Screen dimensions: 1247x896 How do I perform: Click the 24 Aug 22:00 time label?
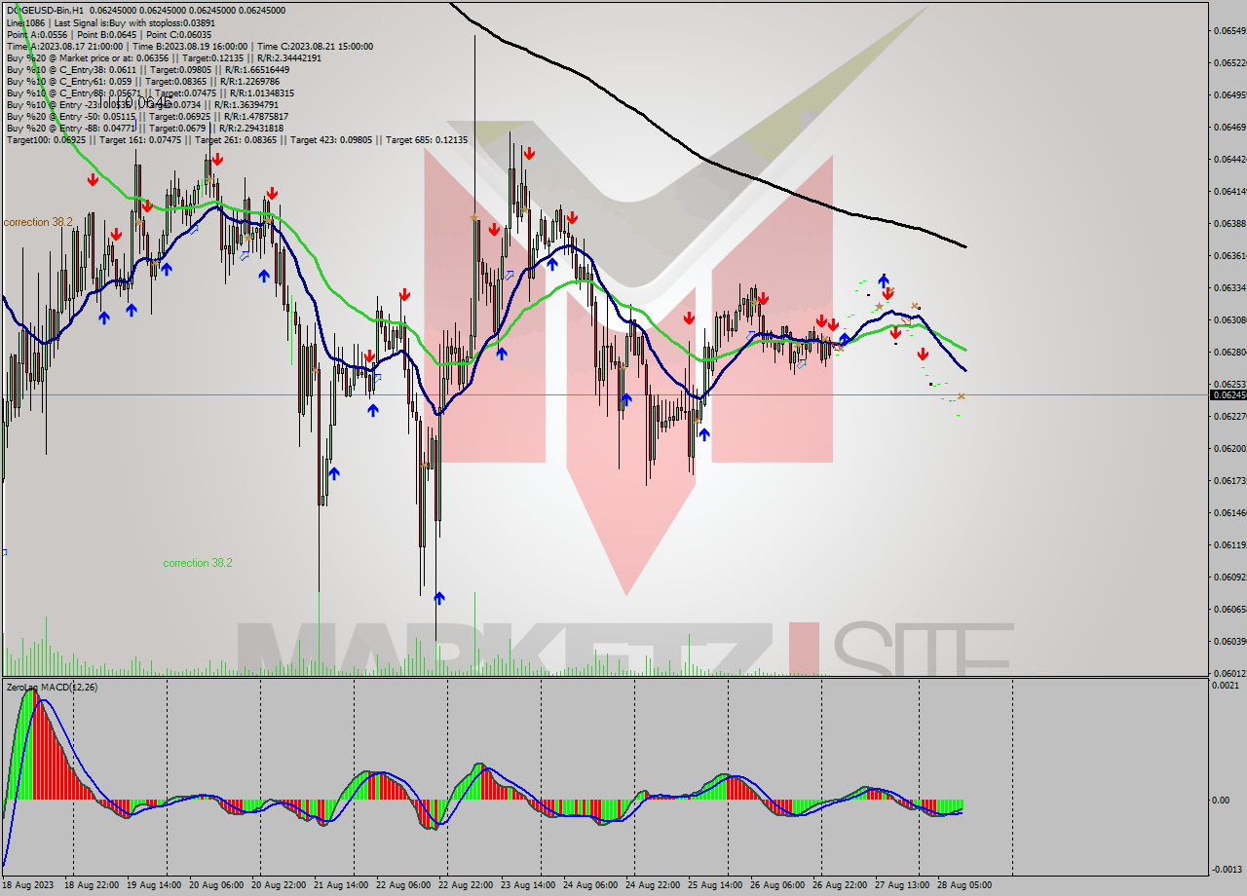pyautogui.click(x=653, y=885)
